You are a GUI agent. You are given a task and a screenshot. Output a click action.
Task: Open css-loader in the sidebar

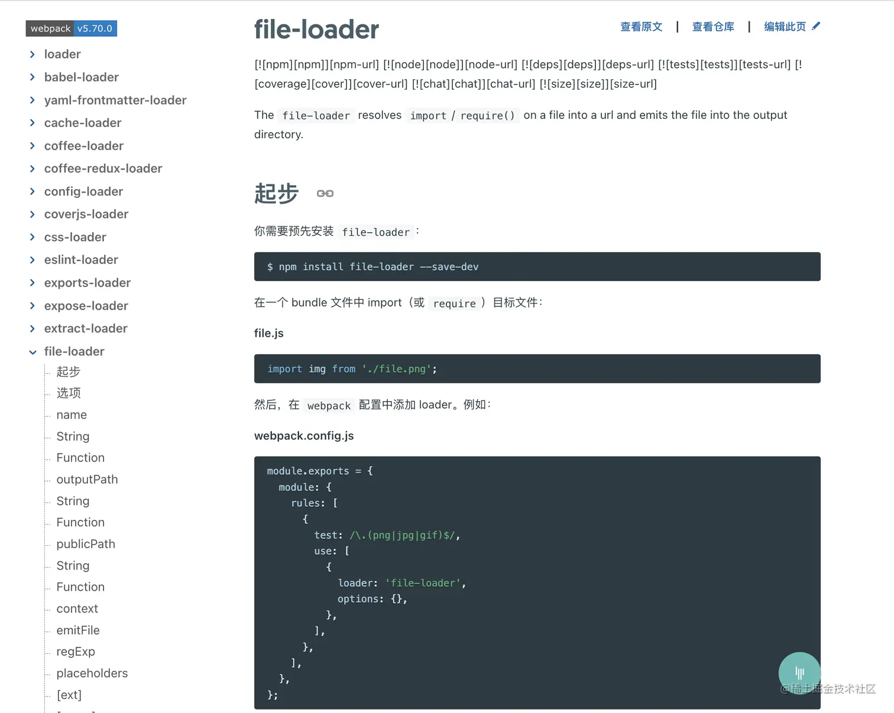coord(75,237)
